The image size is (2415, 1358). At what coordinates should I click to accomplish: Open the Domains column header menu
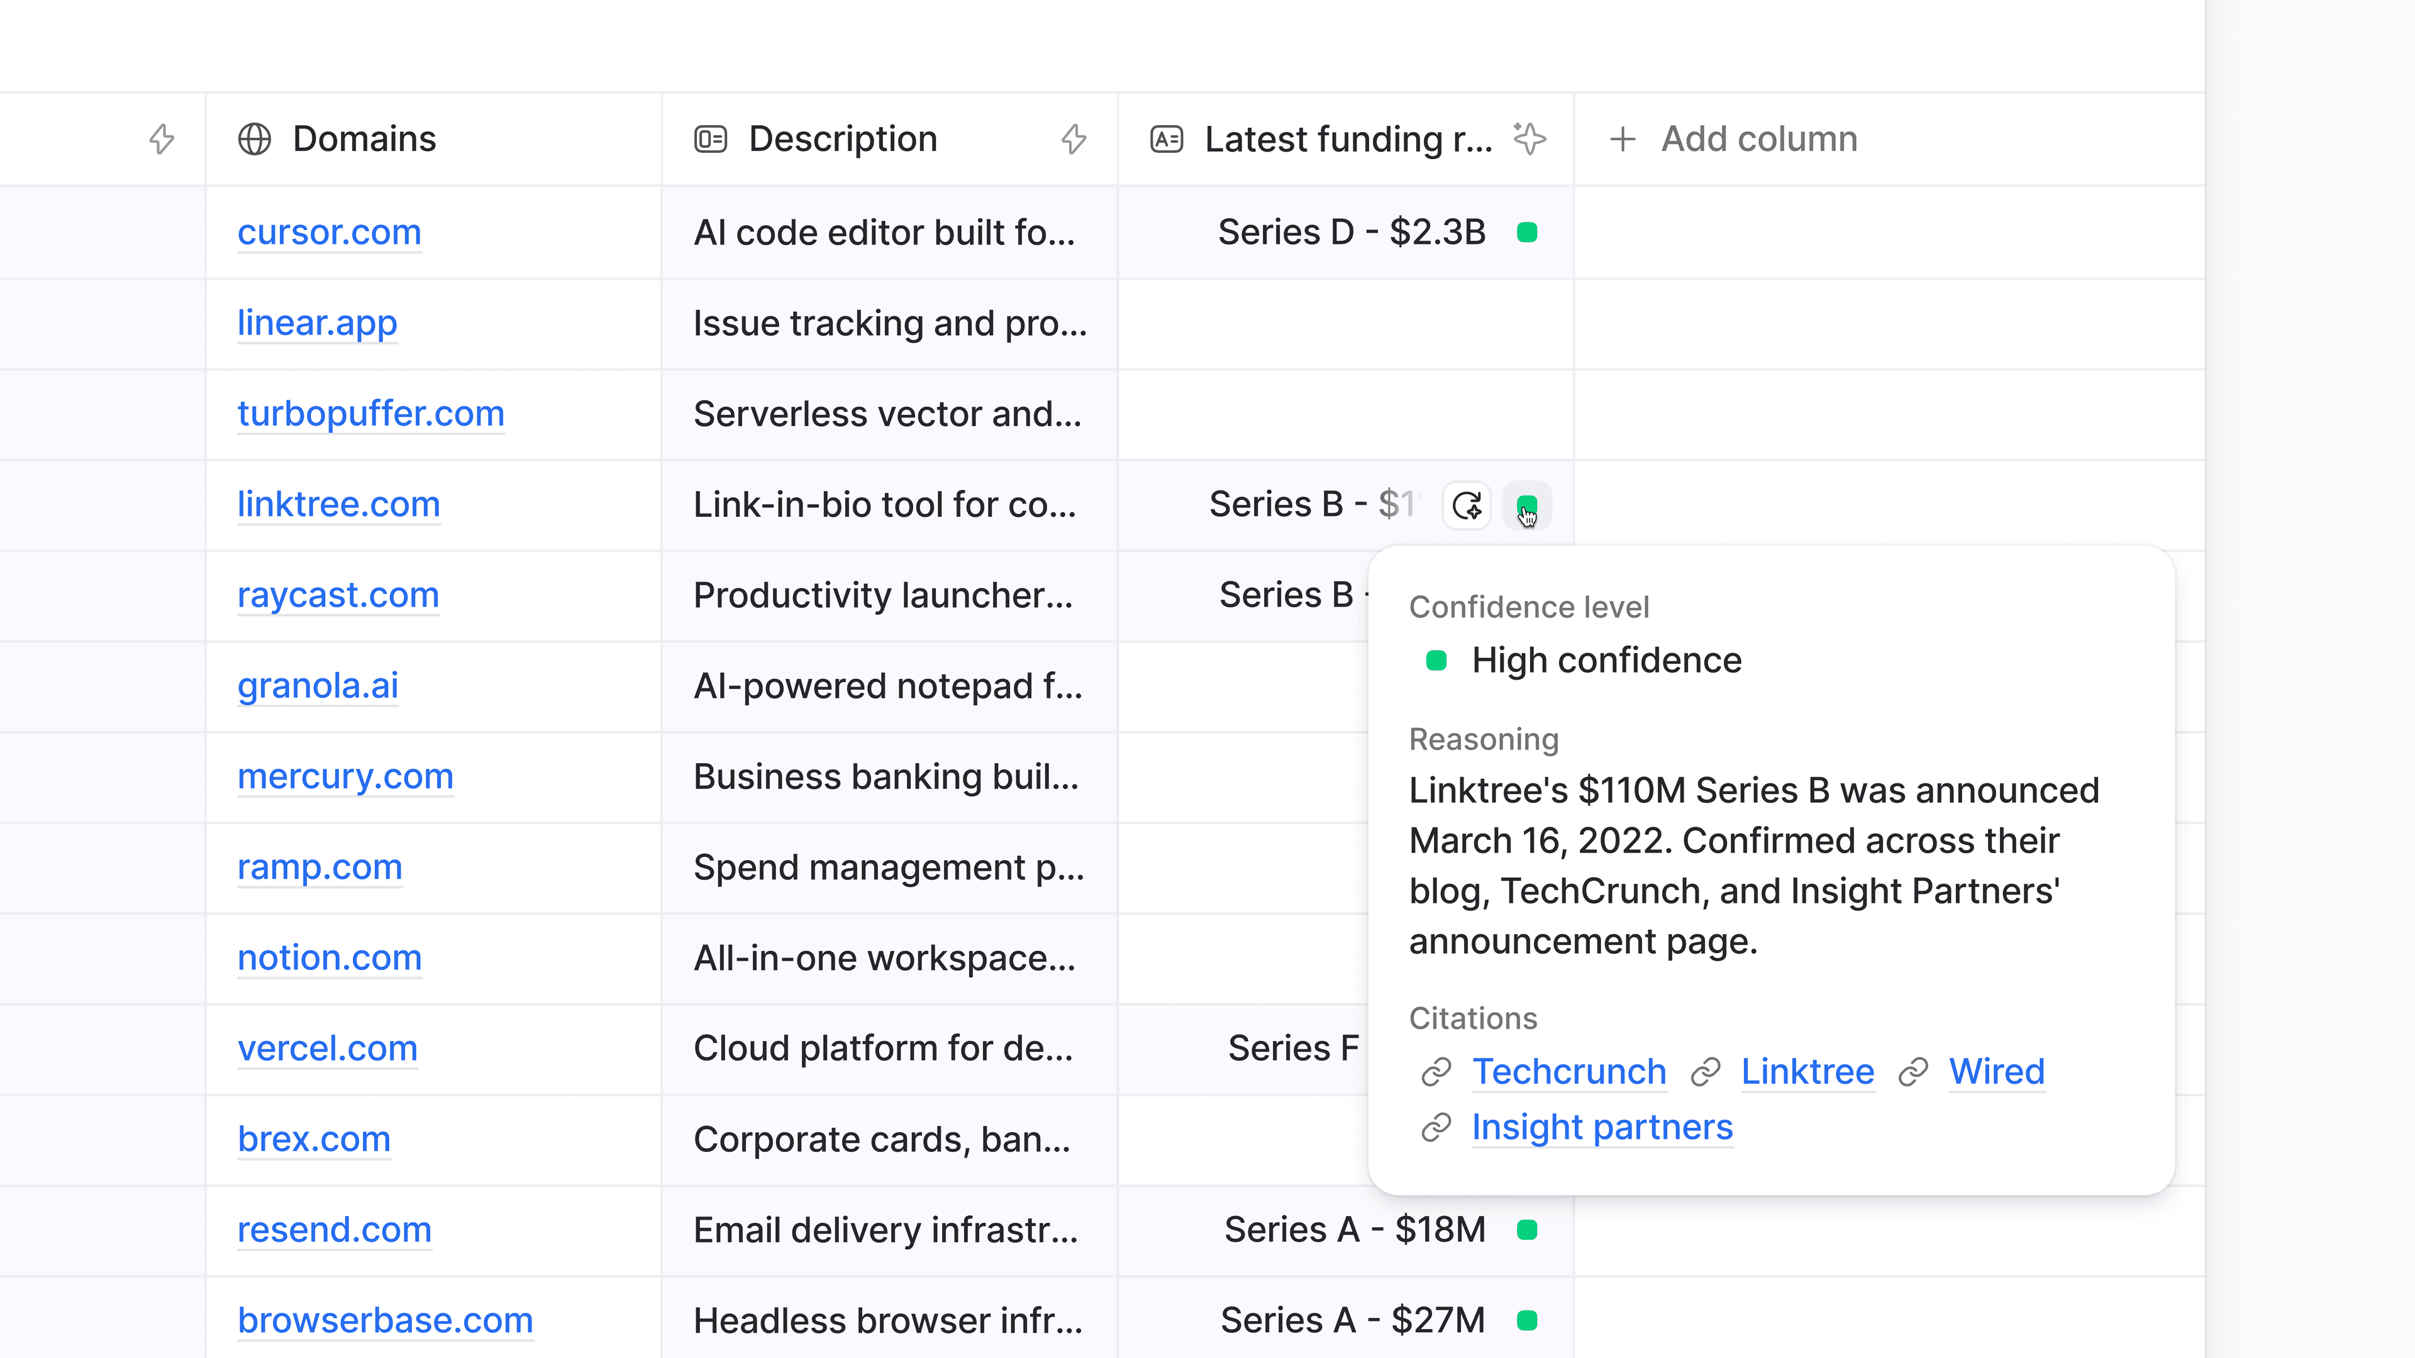pyautogui.click(x=365, y=140)
